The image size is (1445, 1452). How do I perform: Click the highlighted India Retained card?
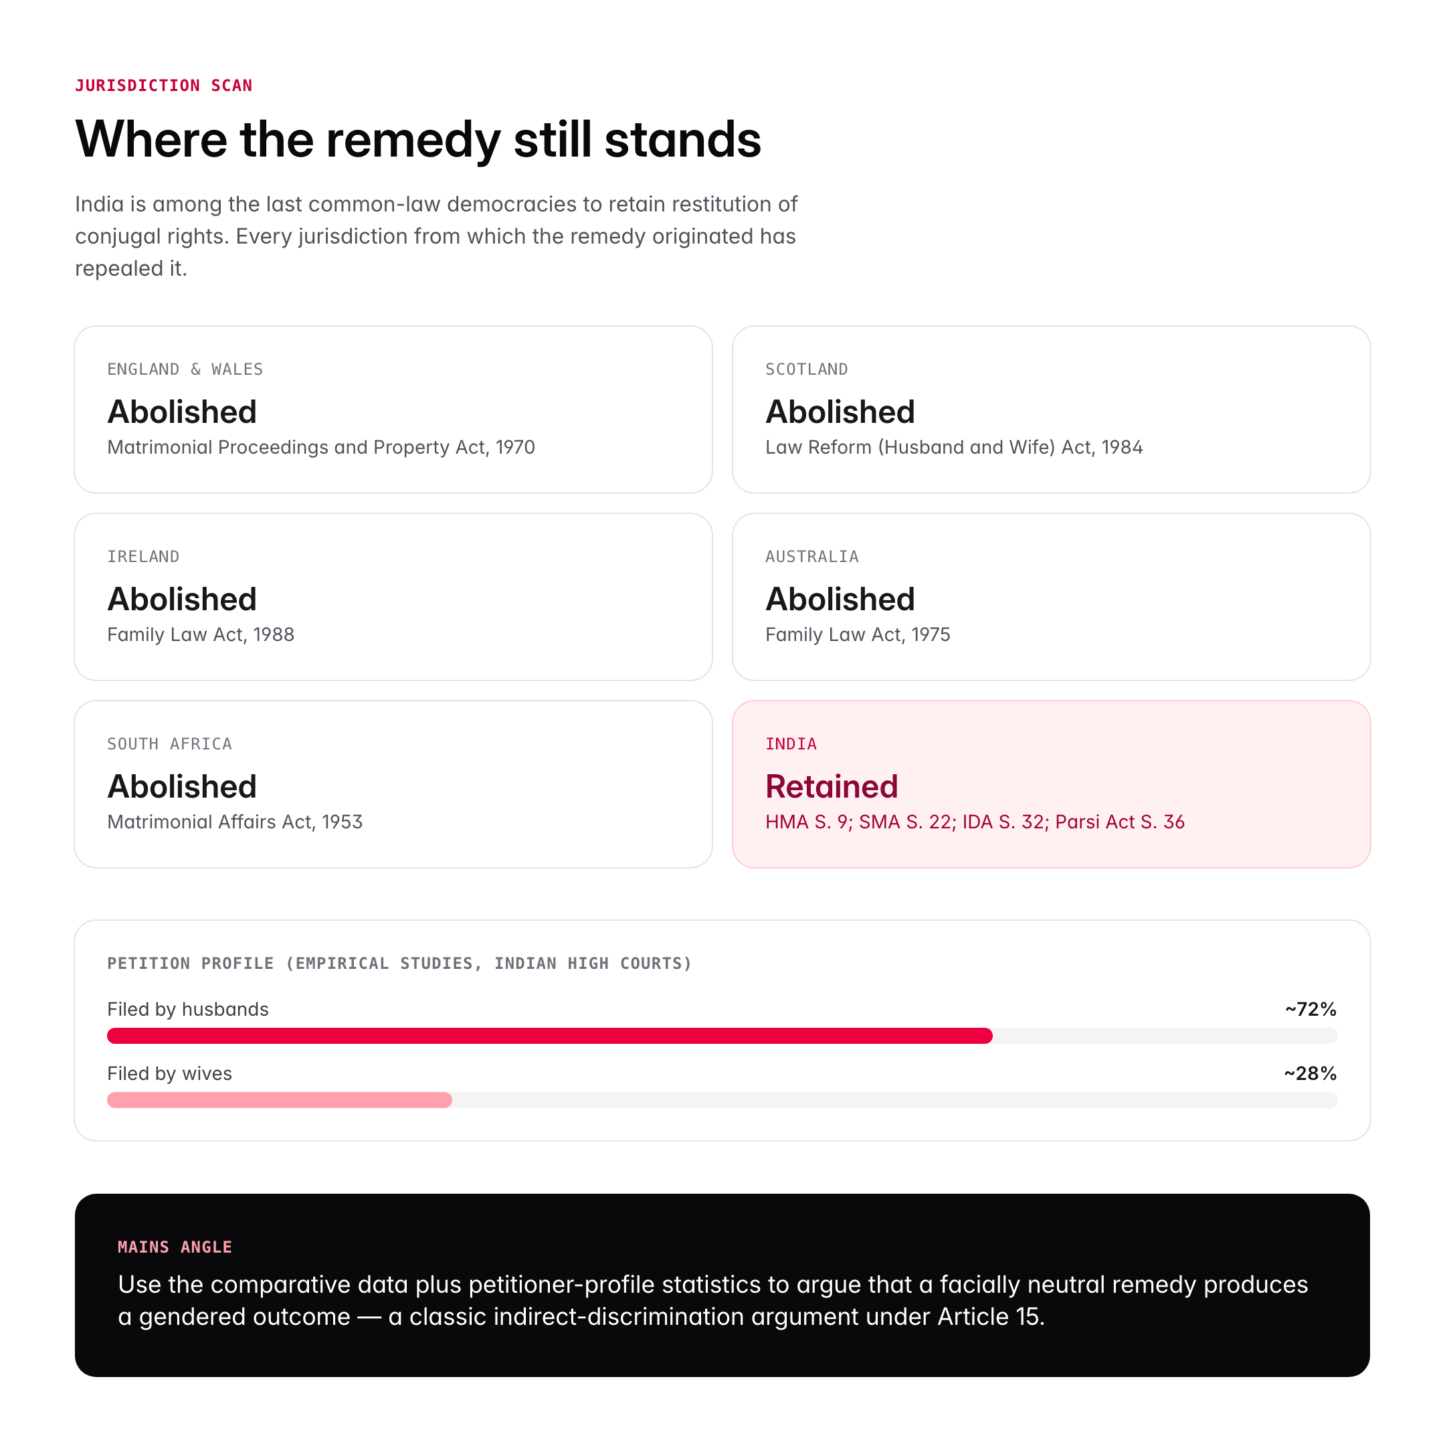click(x=1051, y=784)
